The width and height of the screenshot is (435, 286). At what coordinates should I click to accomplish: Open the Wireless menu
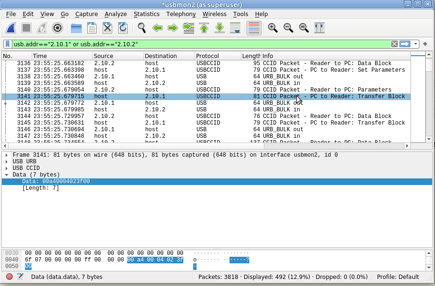click(214, 14)
